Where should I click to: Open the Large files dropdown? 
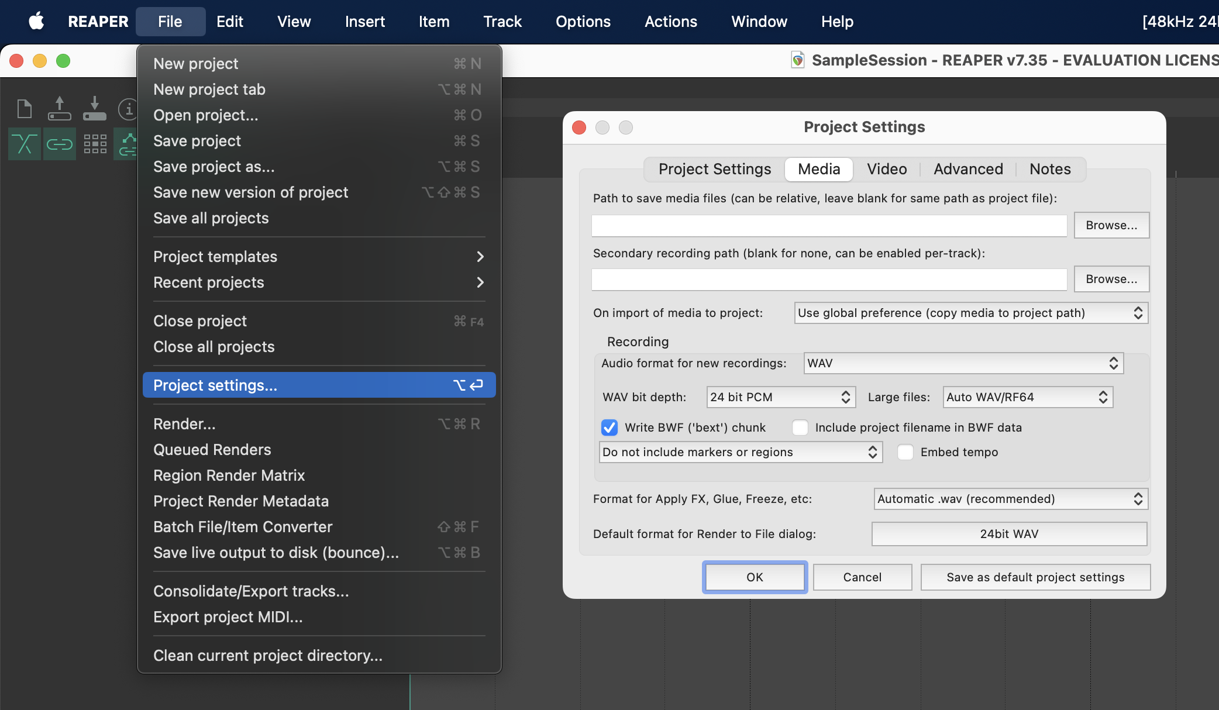[x=1027, y=397]
